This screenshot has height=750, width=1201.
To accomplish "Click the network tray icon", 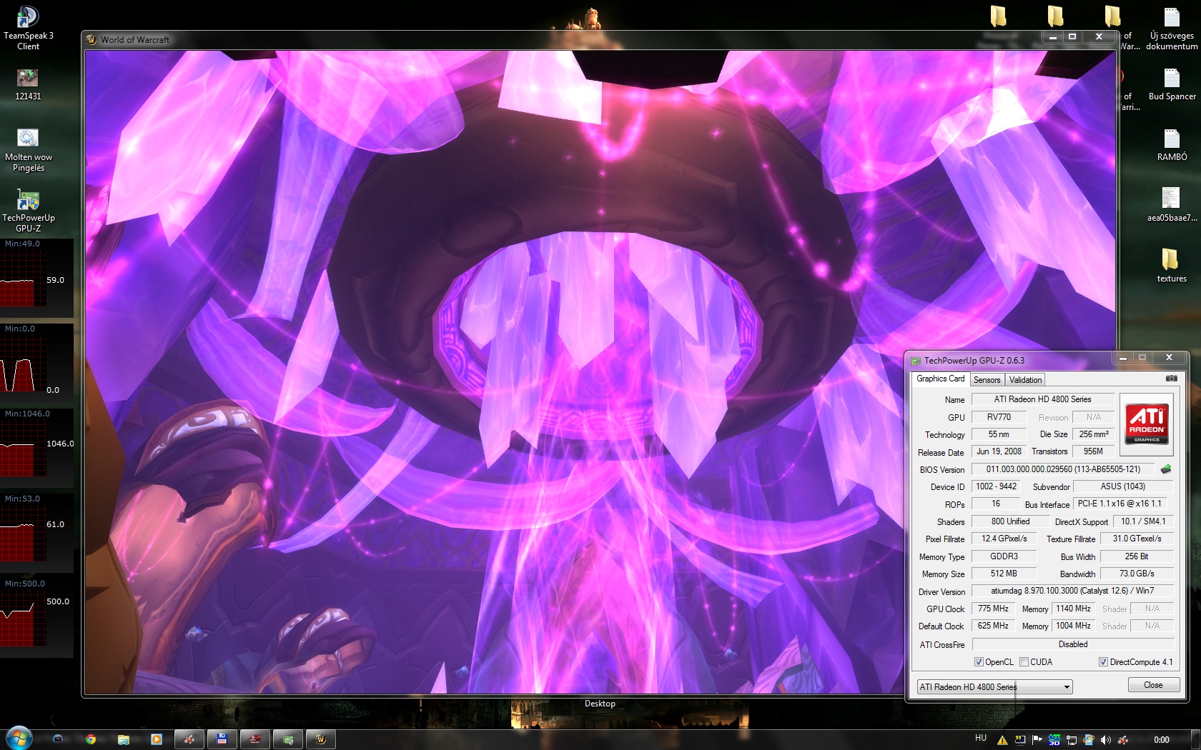I will [x=1071, y=740].
